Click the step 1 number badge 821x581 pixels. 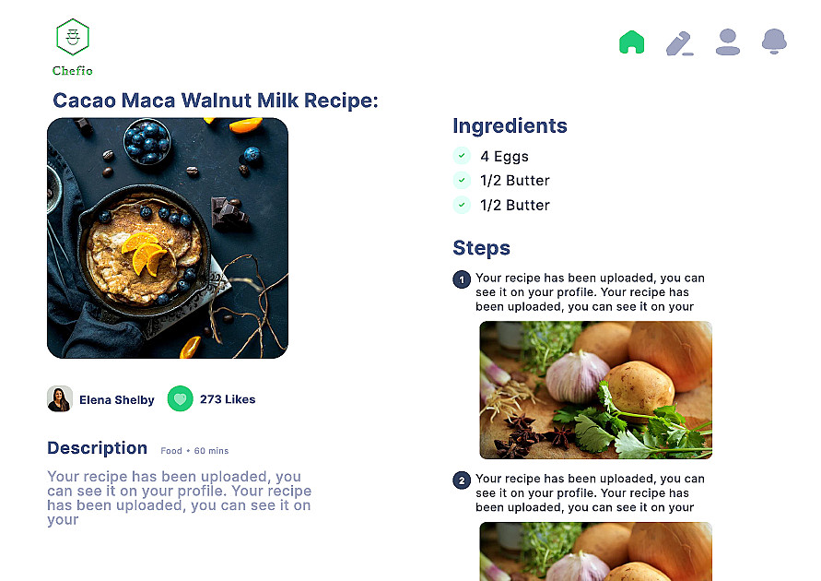coord(462,279)
